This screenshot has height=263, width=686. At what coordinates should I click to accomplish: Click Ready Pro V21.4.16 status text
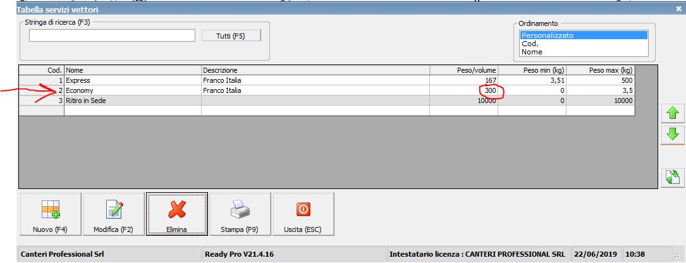240,254
